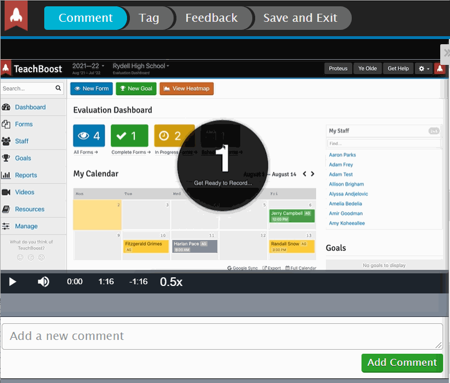This screenshot has width=450, height=383.
Task: Click the New Goal button
Action: [x=136, y=88]
